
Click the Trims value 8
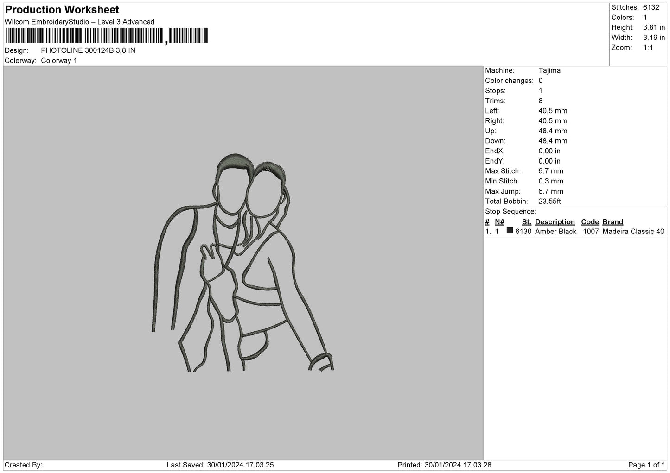coord(541,101)
